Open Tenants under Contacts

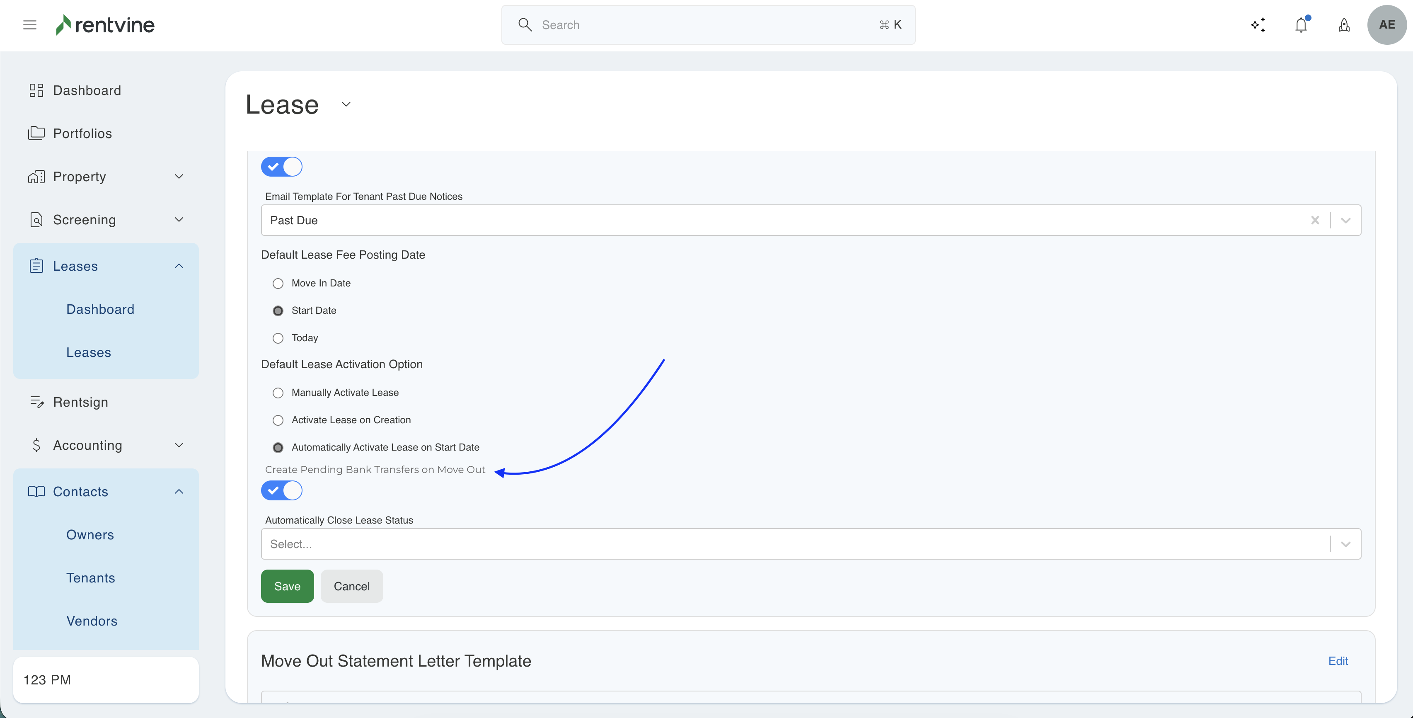pyautogui.click(x=90, y=577)
